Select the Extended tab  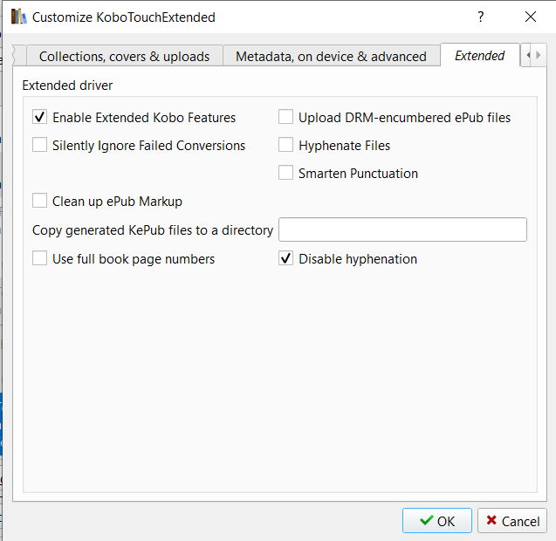(480, 56)
